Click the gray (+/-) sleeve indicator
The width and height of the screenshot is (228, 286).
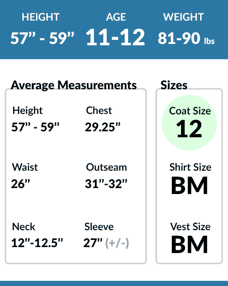click(117, 243)
